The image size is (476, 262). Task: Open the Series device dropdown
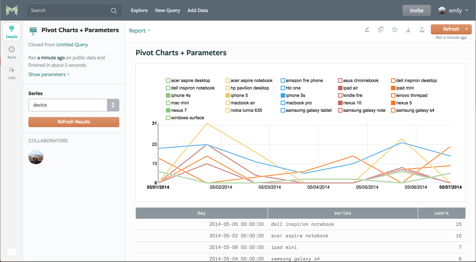click(74, 105)
